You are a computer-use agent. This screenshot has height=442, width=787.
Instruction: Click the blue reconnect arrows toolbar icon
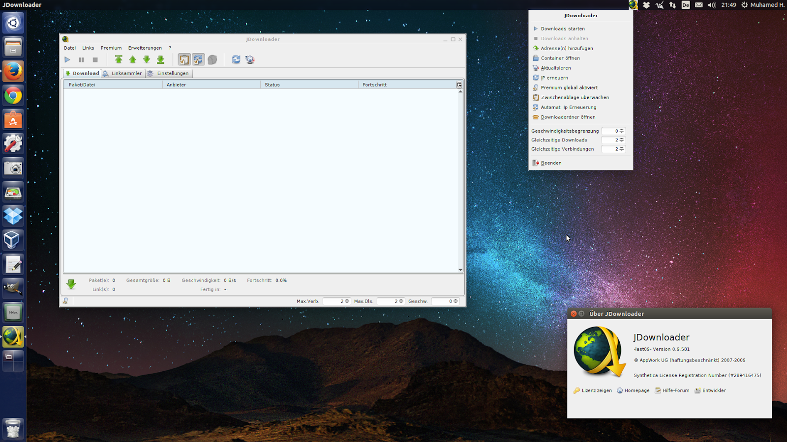coord(236,59)
